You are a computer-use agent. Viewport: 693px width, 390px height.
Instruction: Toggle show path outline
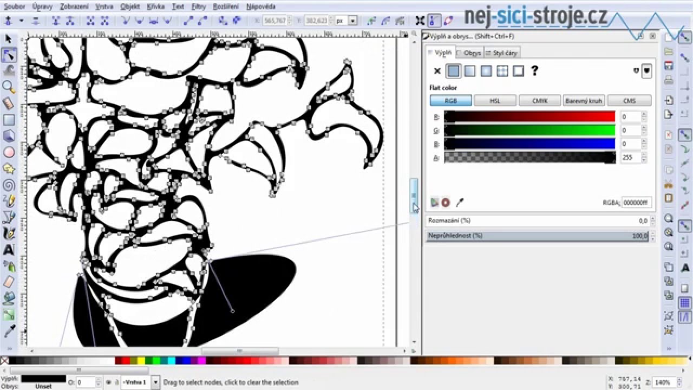click(448, 21)
